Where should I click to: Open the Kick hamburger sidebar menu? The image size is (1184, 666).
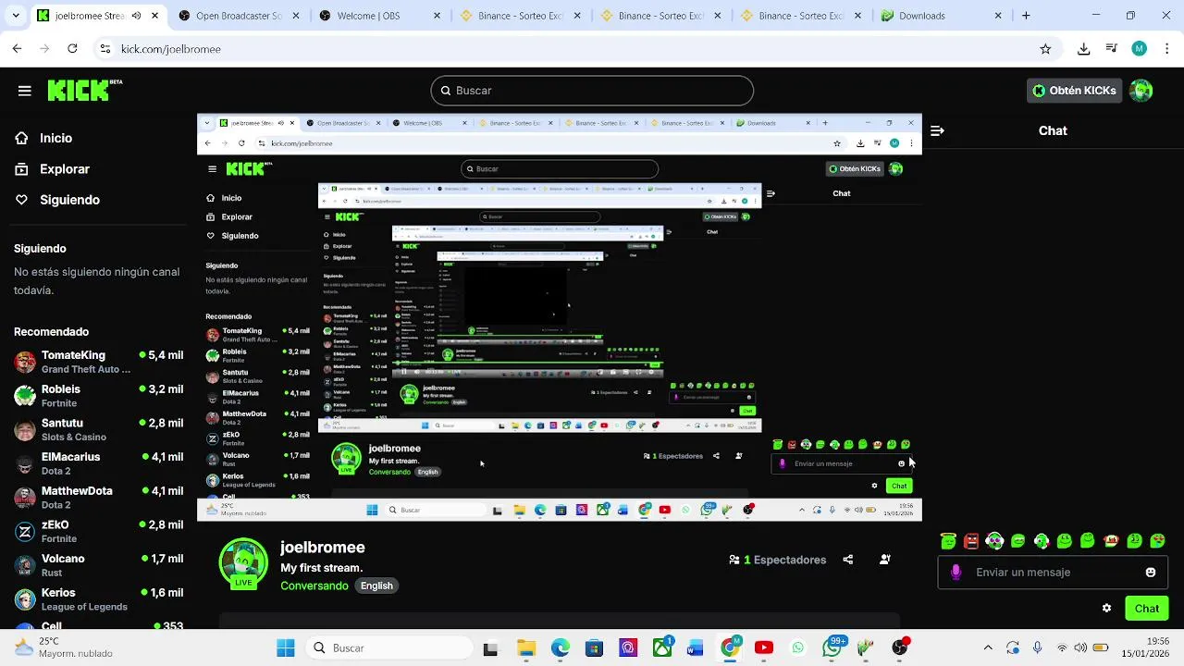click(24, 91)
